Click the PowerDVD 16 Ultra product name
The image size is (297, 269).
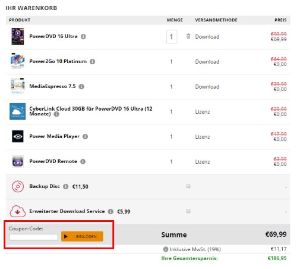click(53, 36)
